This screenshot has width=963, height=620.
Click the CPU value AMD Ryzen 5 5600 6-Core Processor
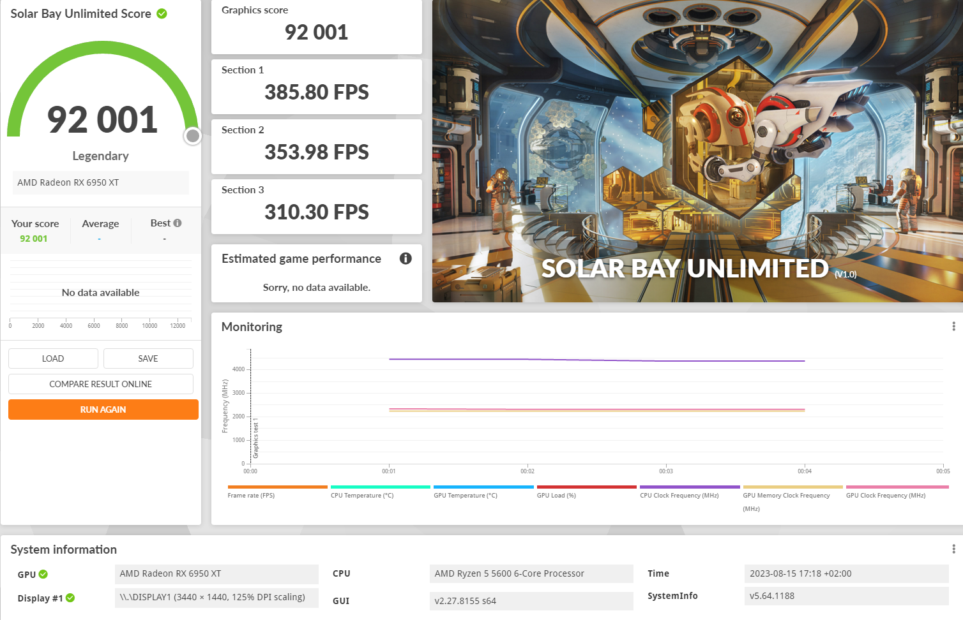(x=531, y=573)
